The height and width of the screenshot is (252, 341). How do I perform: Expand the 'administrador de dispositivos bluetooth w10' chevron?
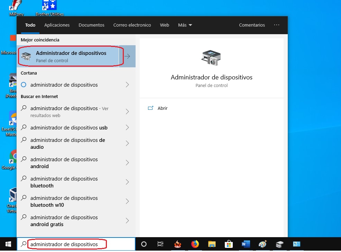point(127,201)
